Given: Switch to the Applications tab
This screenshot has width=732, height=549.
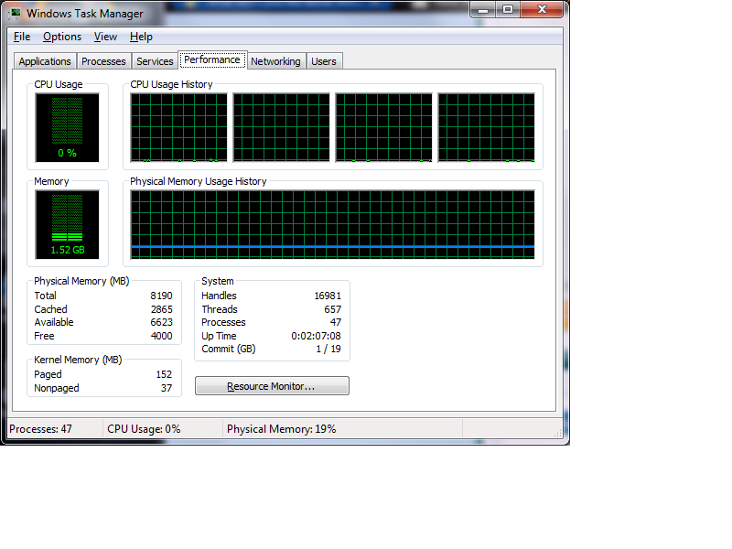Looking at the screenshot, I should pos(45,61).
